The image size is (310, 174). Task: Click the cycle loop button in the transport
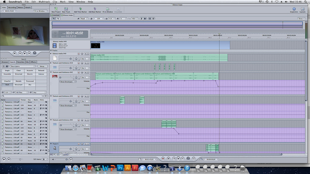click(188, 159)
